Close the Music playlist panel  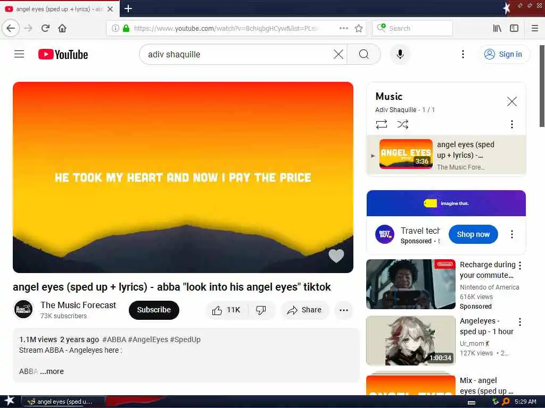point(511,101)
